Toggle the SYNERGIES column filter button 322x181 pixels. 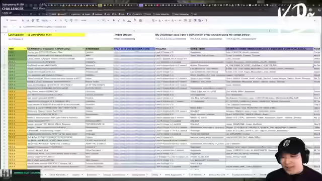[x=112, y=49]
